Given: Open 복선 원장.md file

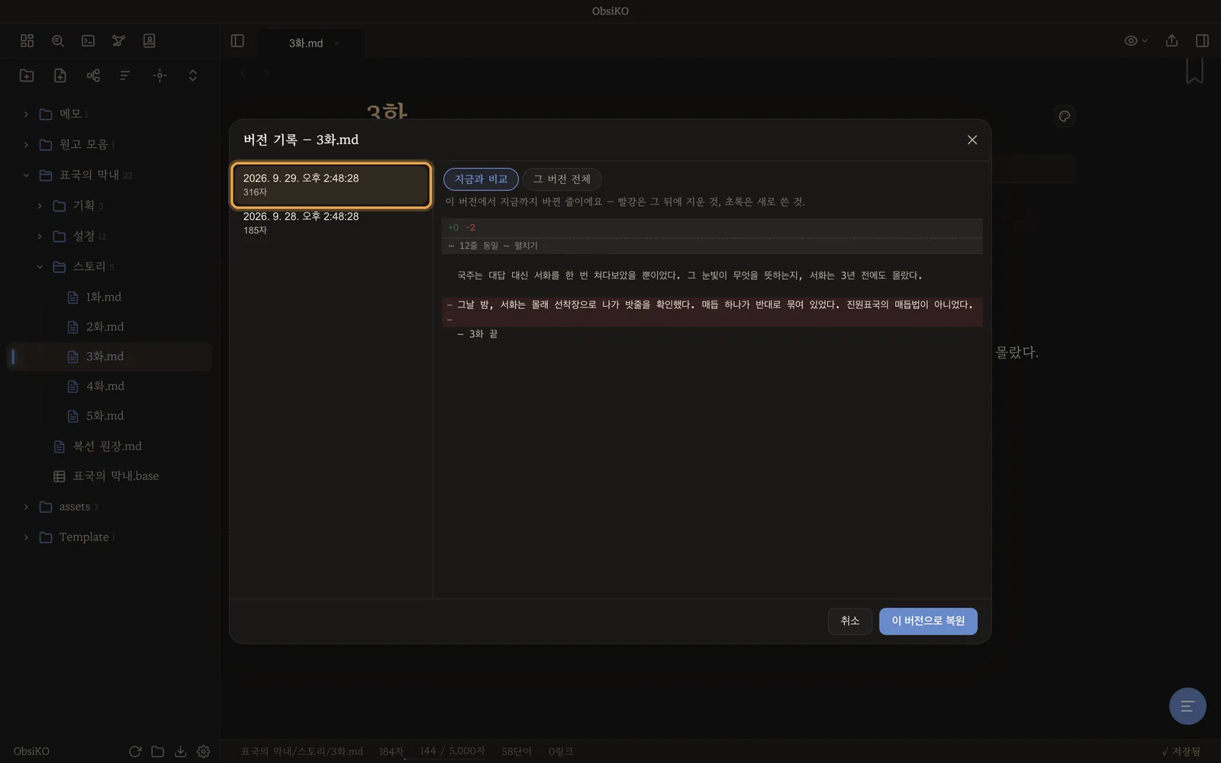Looking at the screenshot, I should pyautogui.click(x=110, y=446).
